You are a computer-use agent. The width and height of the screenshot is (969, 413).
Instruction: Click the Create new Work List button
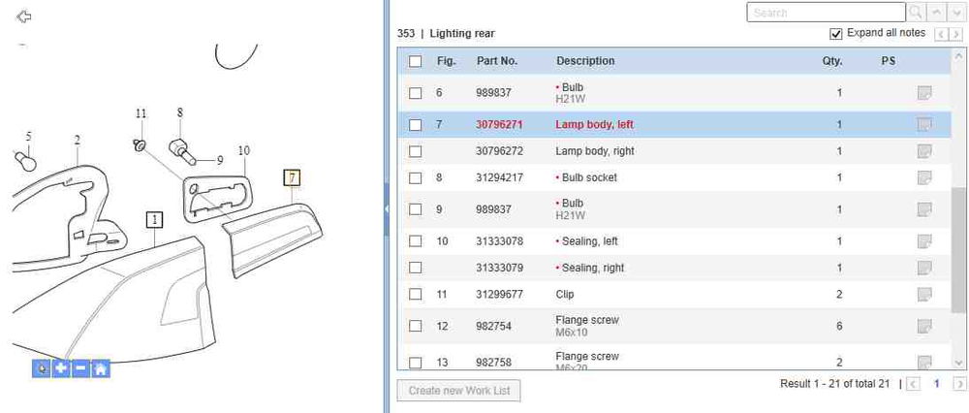[x=458, y=391]
